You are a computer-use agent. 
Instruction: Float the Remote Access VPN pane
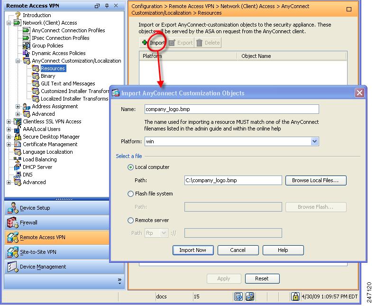click(x=97, y=6)
